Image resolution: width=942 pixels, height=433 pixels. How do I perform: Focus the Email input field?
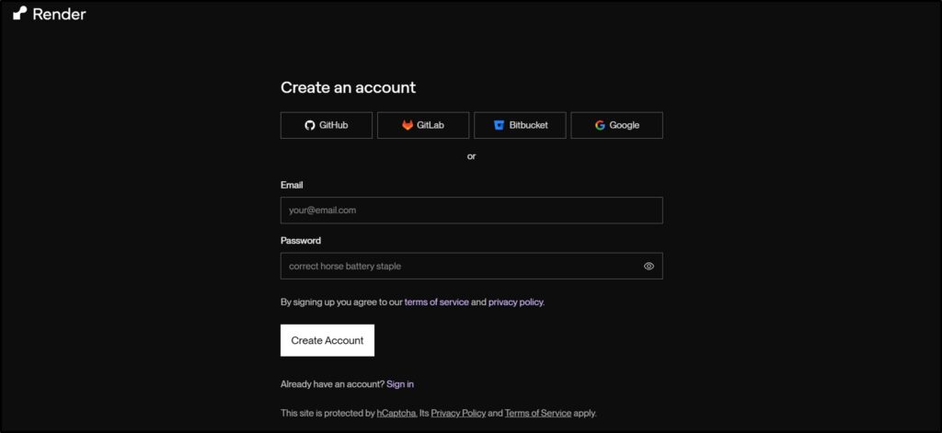click(472, 211)
